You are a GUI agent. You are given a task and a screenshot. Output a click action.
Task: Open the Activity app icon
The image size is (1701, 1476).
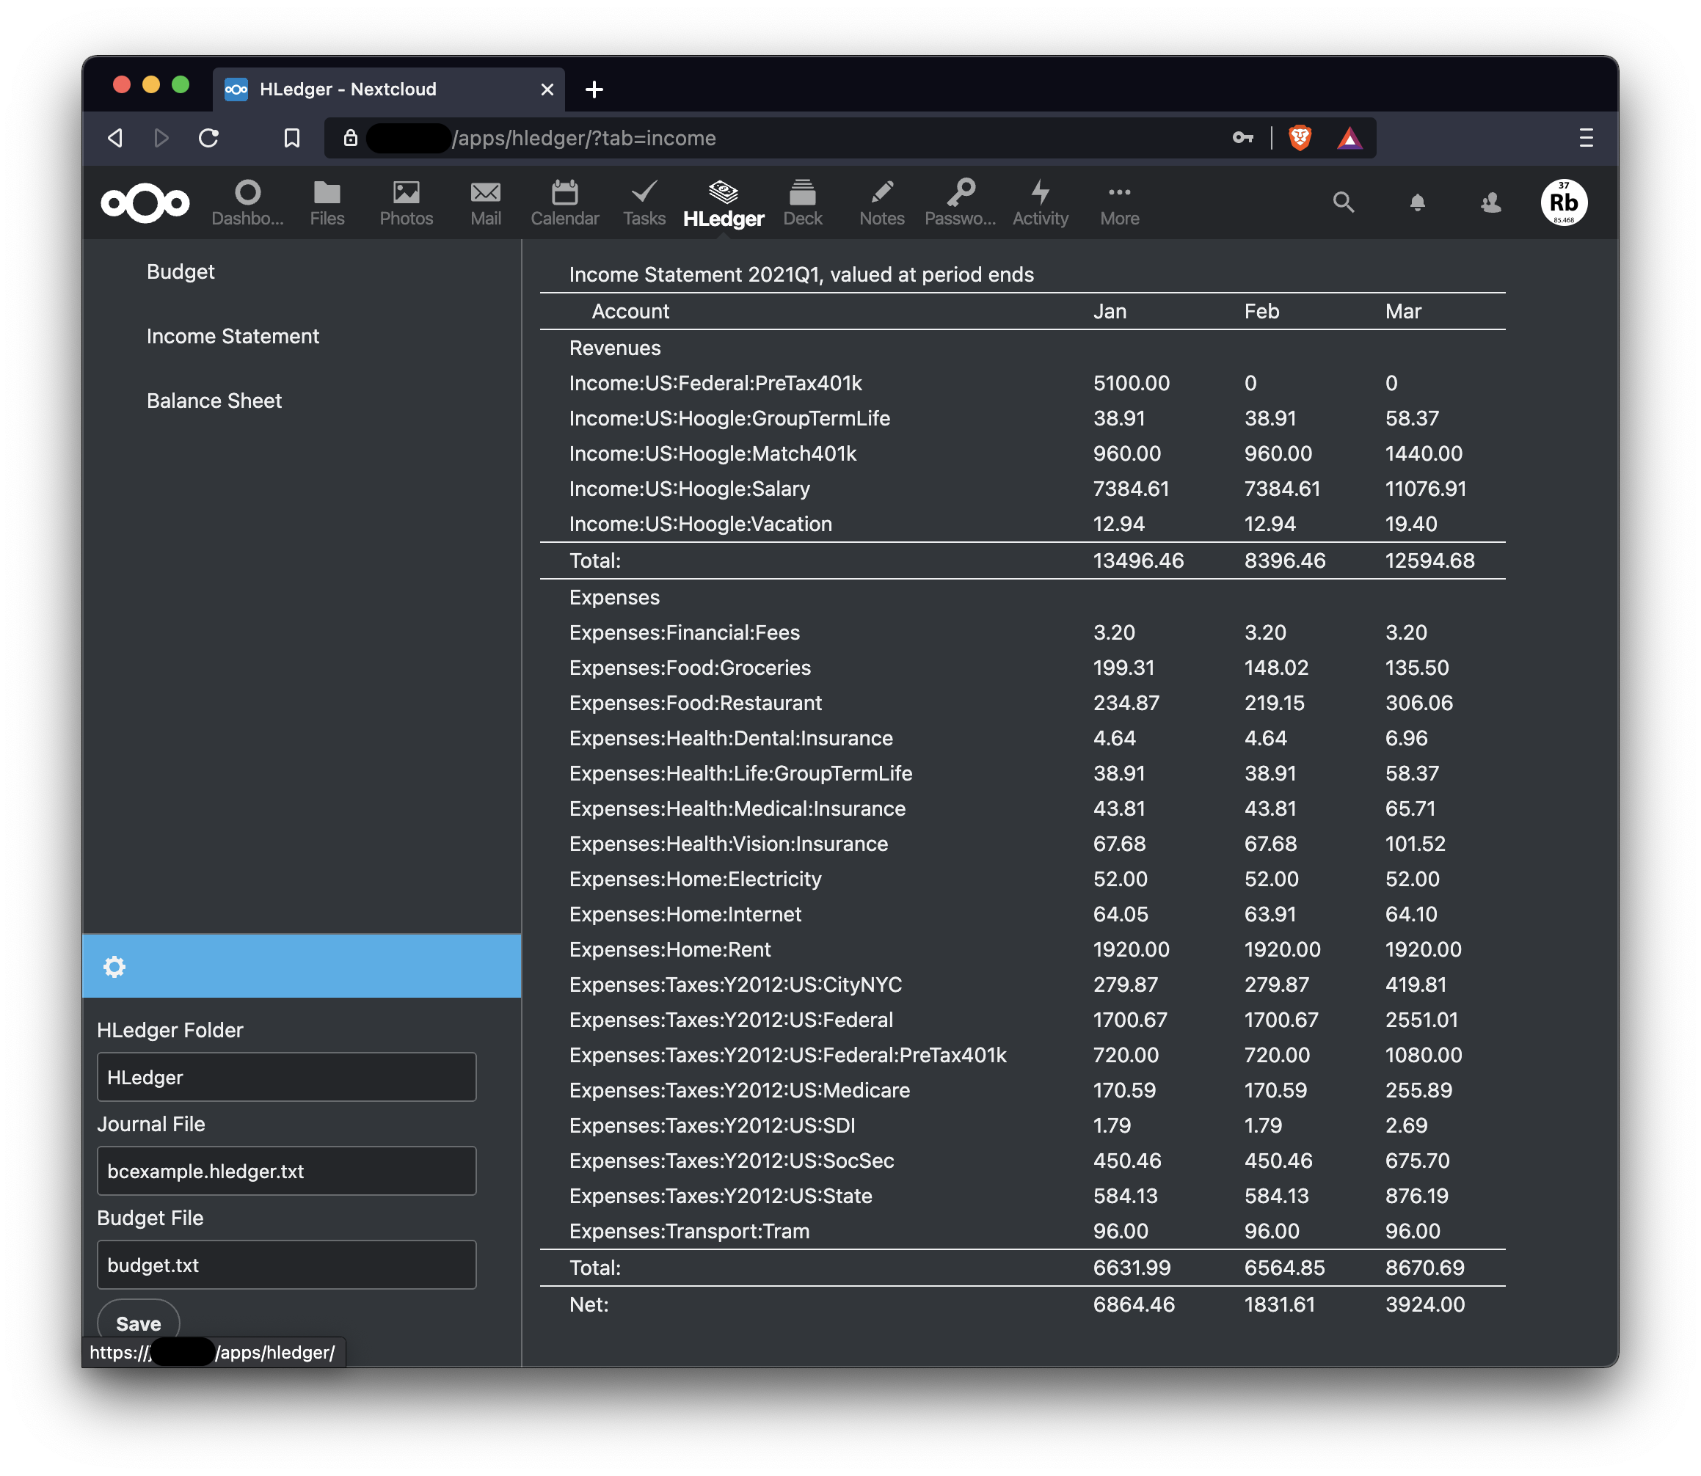1040,202
